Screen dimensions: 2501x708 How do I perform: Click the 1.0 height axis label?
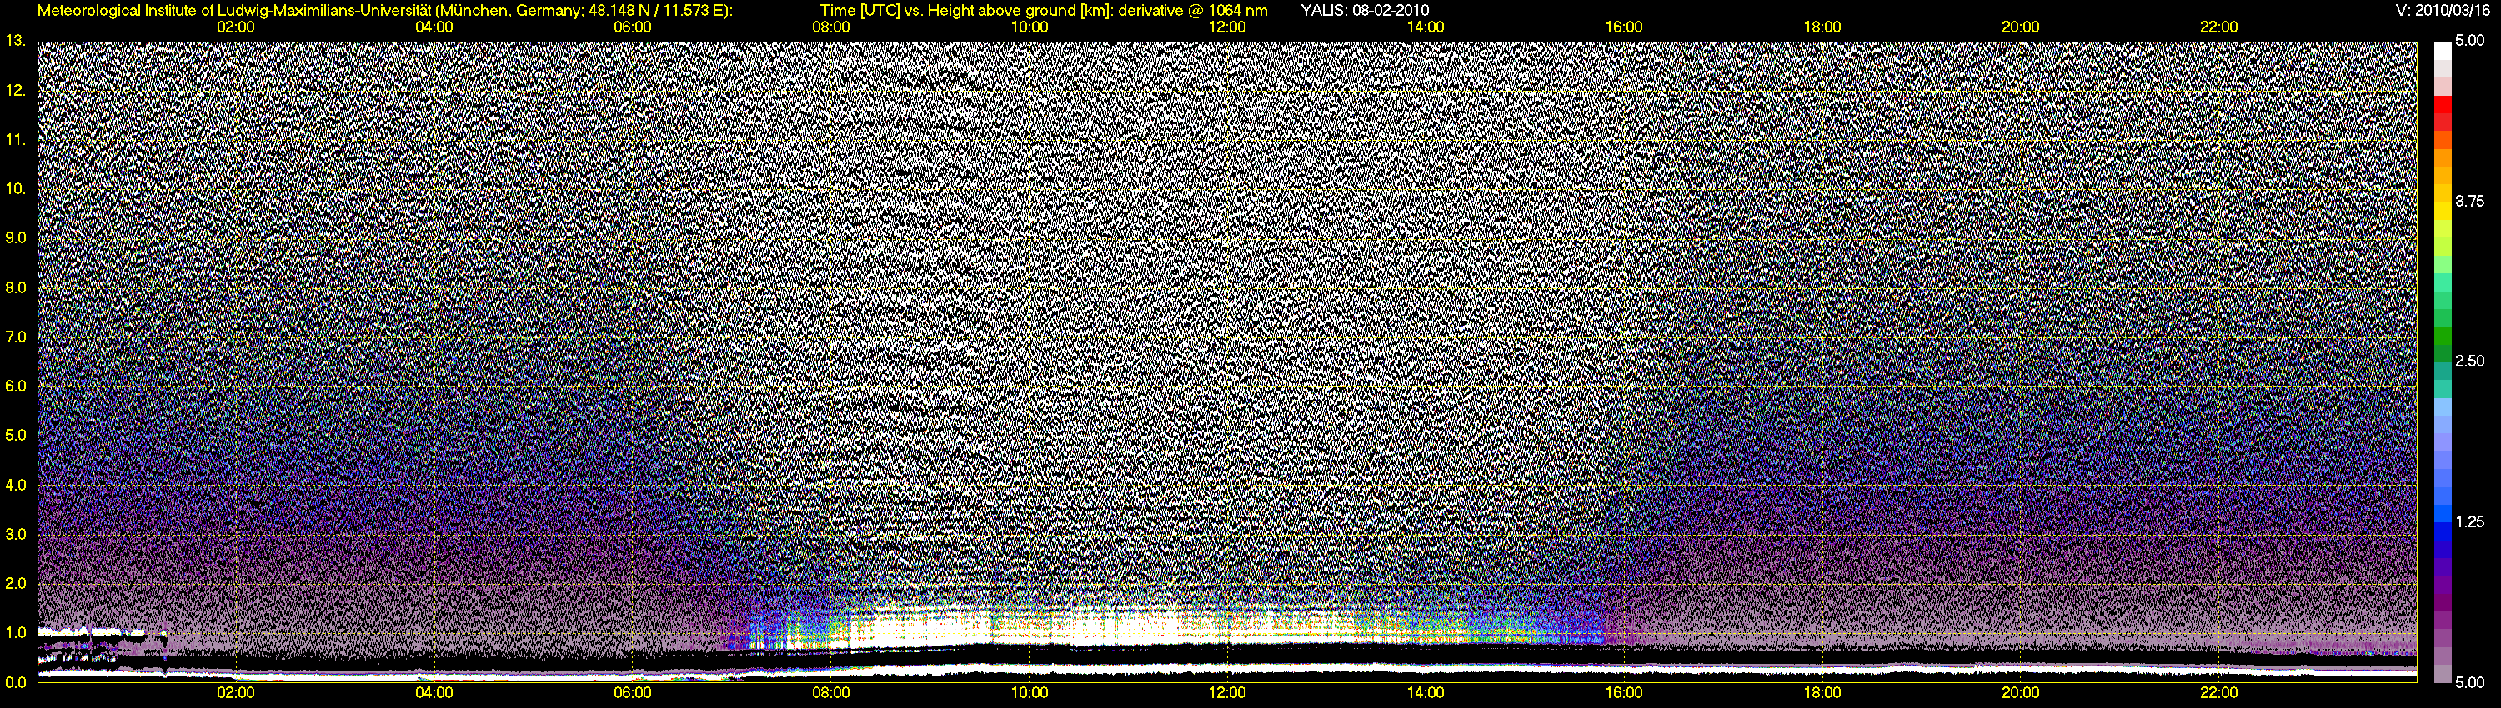[16, 633]
